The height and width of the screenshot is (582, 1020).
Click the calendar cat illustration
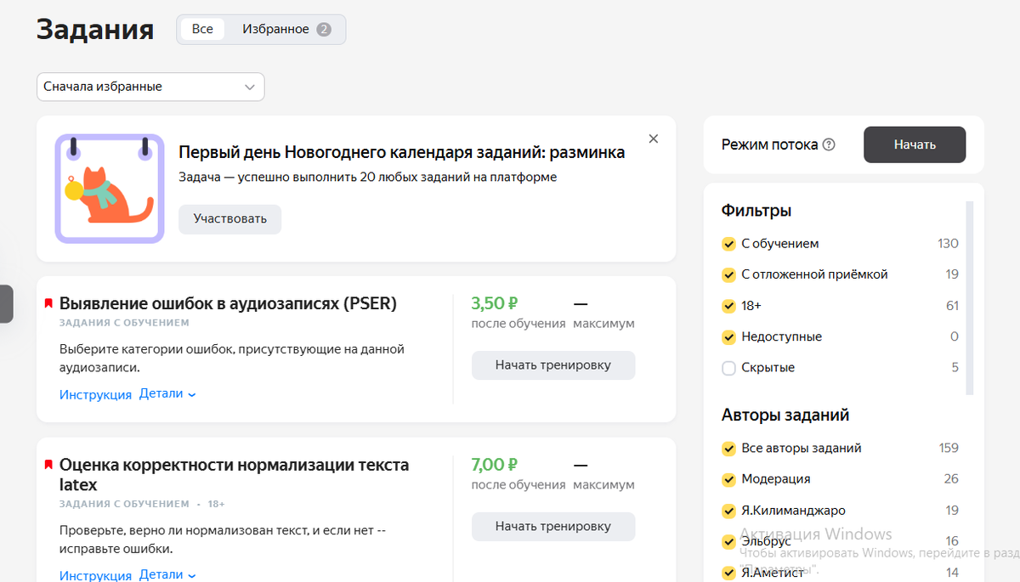pos(109,189)
